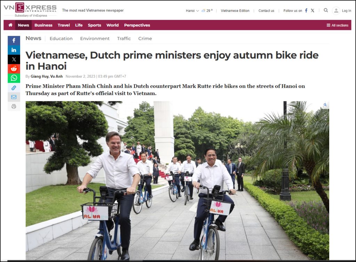Share via WhatsApp icon
Screen dimensions: 356x262
pyautogui.click(x=14, y=78)
